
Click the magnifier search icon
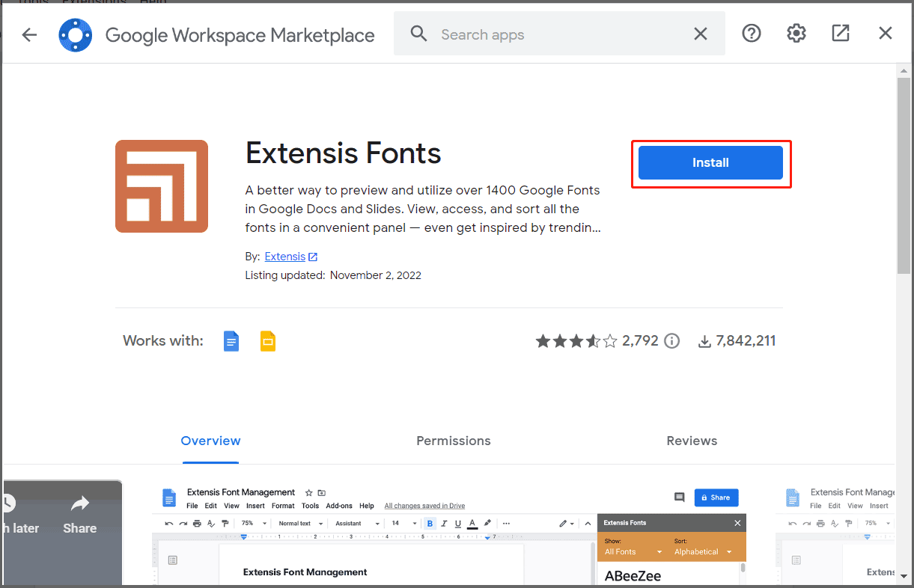click(x=419, y=34)
